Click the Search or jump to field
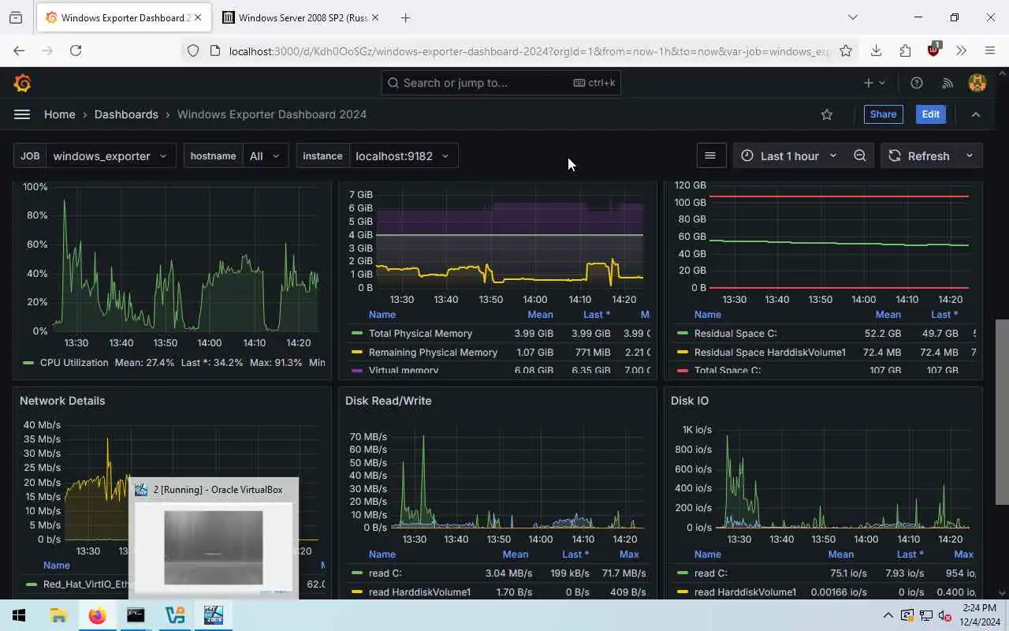The width and height of the screenshot is (1009, 631). (501, 83)
